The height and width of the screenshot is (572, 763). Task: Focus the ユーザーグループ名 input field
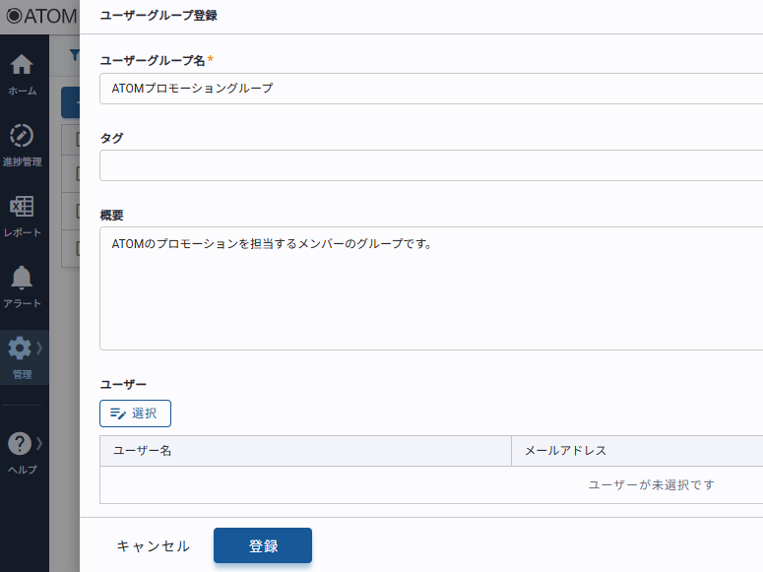point(431,89)
